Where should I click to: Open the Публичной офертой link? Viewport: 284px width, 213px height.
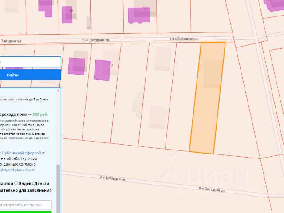22,153
